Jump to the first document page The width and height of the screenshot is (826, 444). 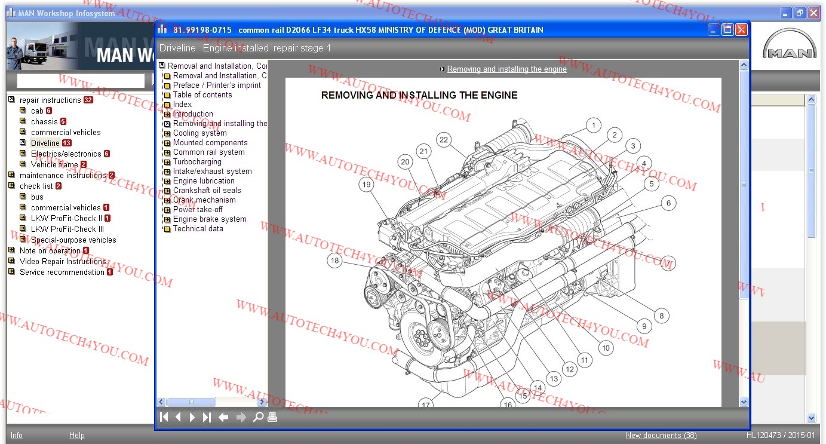tap(164, 417)
